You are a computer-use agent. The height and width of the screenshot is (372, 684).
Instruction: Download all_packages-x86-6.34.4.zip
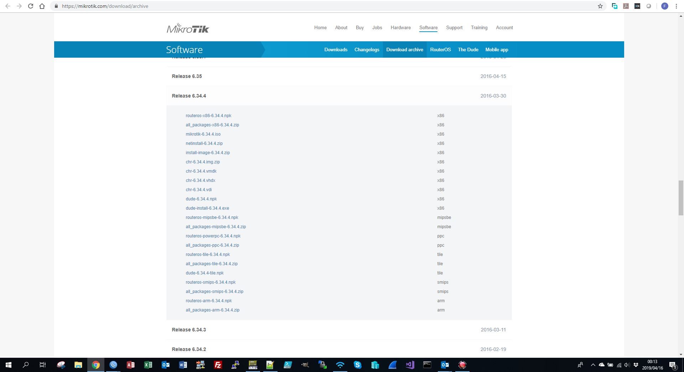[x=212, y=125]
